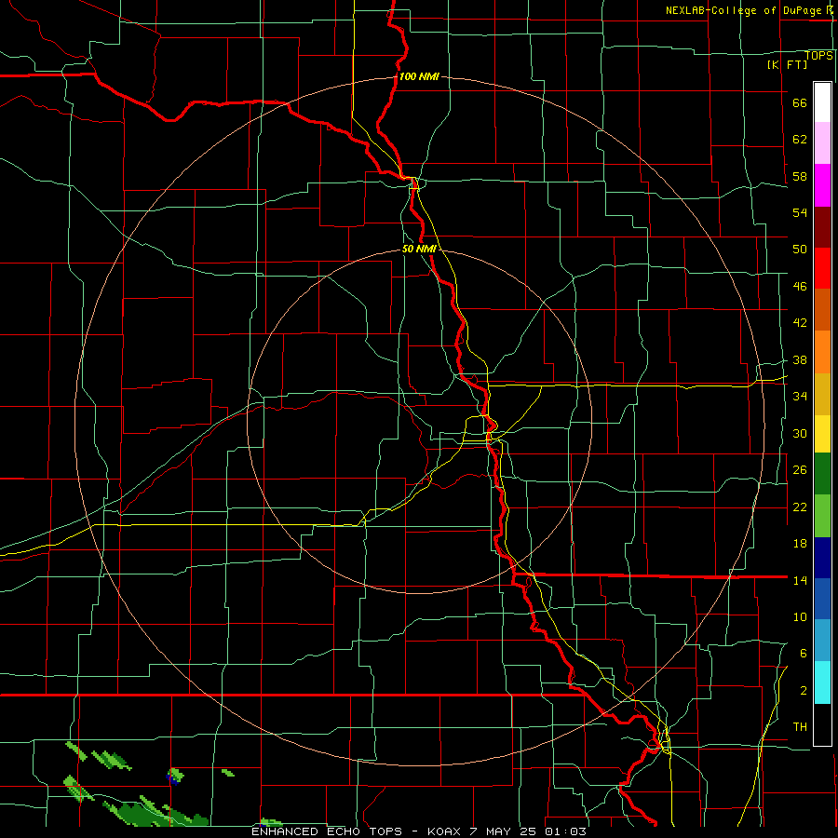Click the medium blue legend swatch
This screenshot has width=838, height=838.
pyautogui.click(x=822, y=599)
